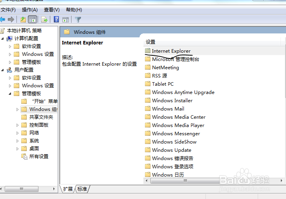
Task: Select 所有设置 in the tree
Action: [x=39, y=157]
